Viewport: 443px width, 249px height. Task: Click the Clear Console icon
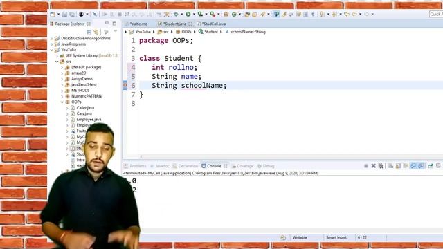coord(390,166)
